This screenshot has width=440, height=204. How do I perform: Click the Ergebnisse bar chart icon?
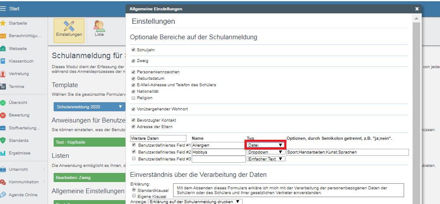(x=3, y=153)
